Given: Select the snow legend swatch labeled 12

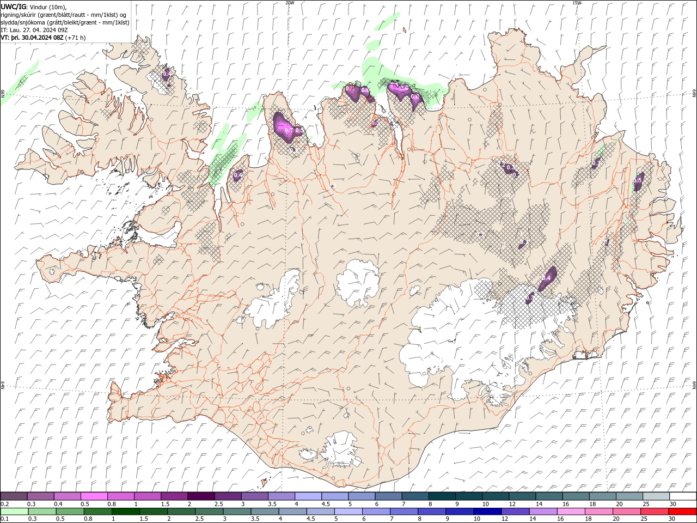Looking at the screenshot, I should click(521, 496).
